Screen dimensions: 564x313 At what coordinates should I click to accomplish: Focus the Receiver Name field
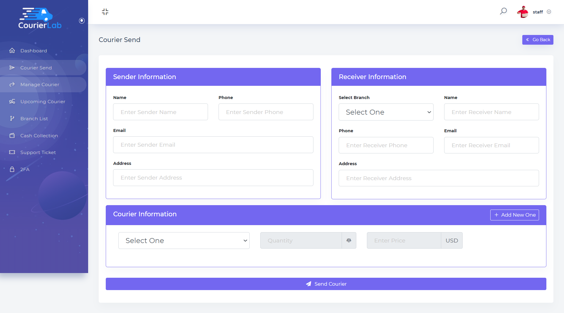point(491,112)
